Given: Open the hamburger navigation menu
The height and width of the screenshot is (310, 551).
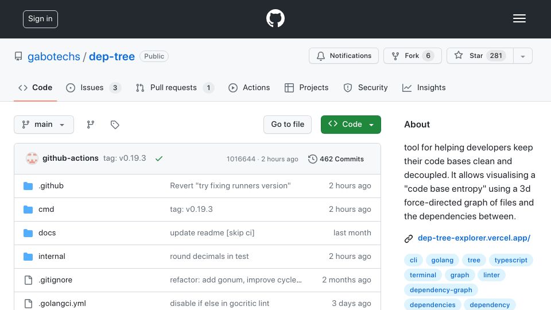Looking at the screenshot, I should [519, 18].
